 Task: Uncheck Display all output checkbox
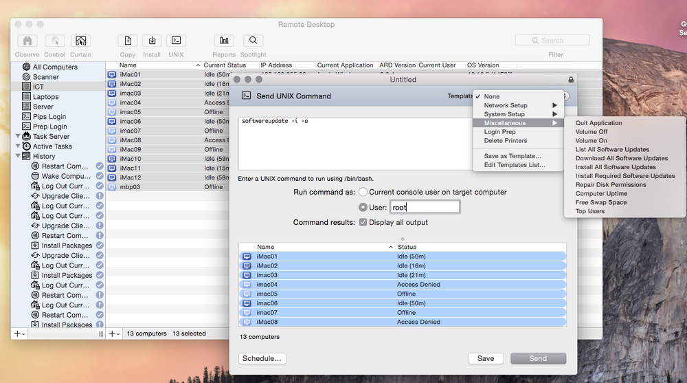[x=363, y=222]
